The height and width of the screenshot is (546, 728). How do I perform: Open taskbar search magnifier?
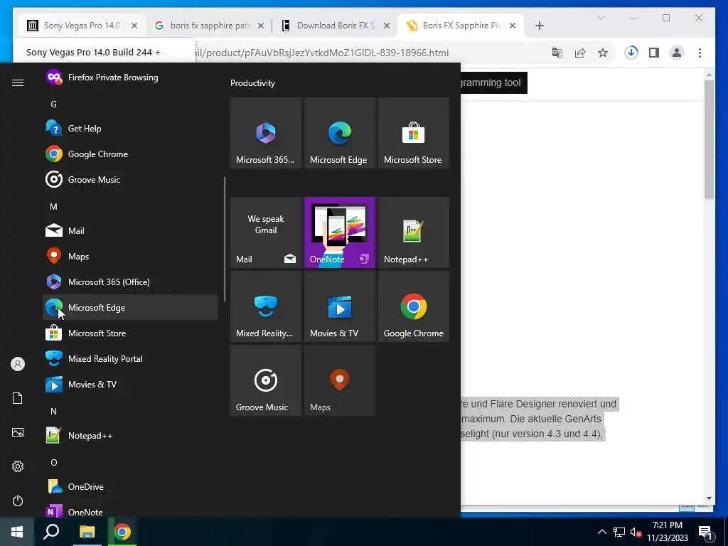[51, 532]
